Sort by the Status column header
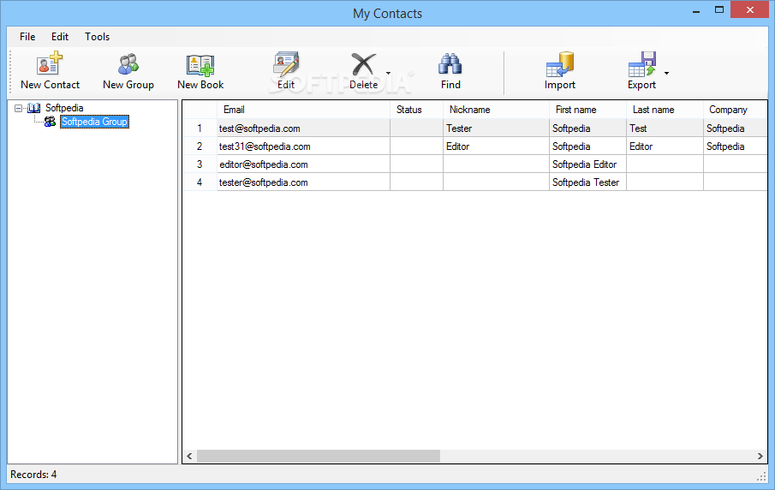The height and width of the screenshot is (490, 775). [417, 110]
